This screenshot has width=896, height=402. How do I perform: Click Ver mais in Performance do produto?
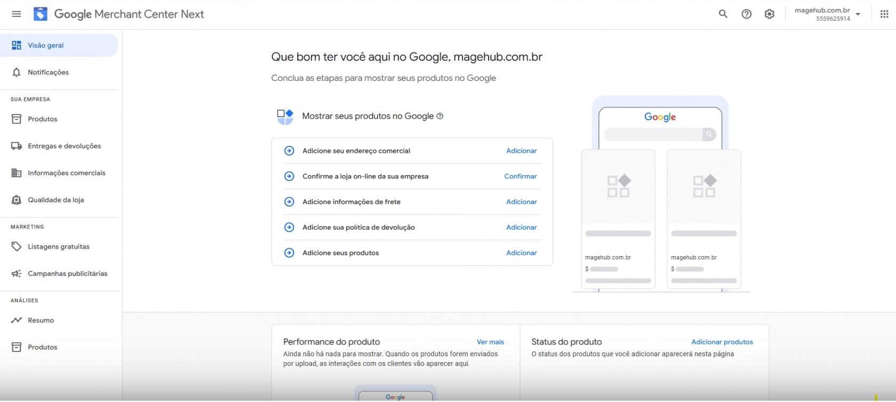(490, 342)
